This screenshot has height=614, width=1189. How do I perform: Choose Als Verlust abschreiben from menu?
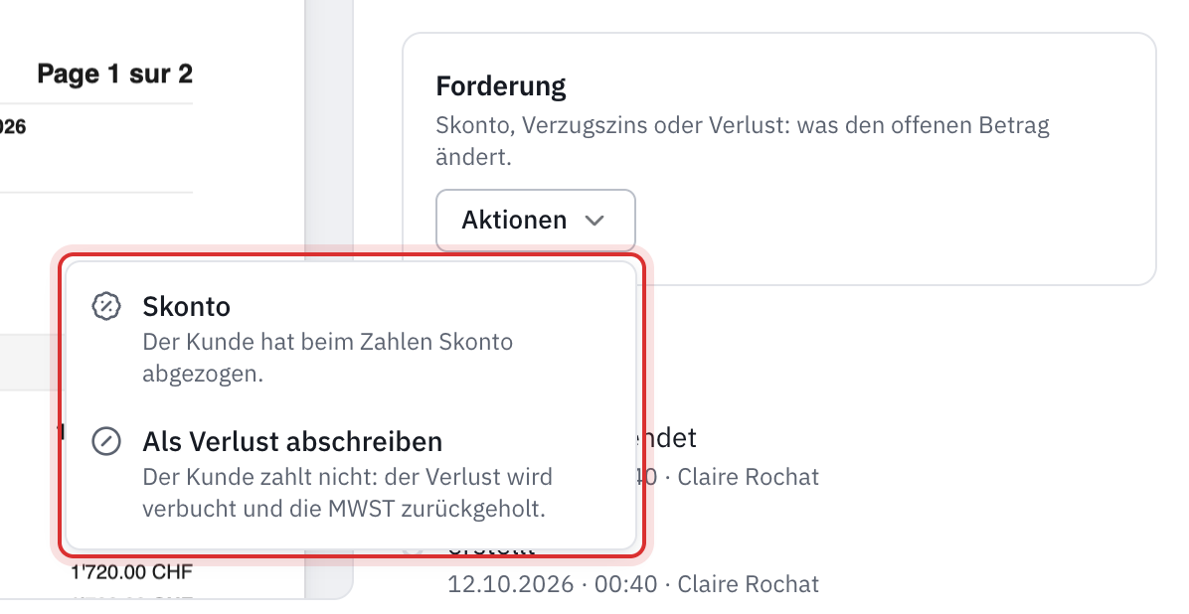[350, 474]
